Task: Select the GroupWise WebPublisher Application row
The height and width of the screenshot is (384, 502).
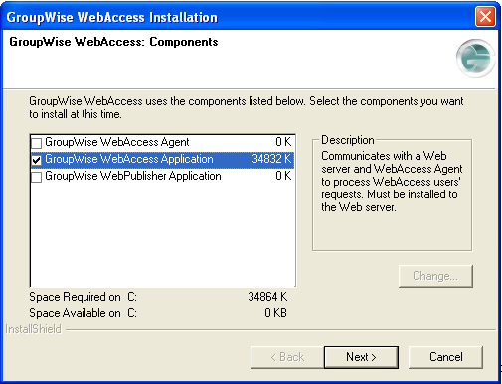Action: click(x=162, y=176)
